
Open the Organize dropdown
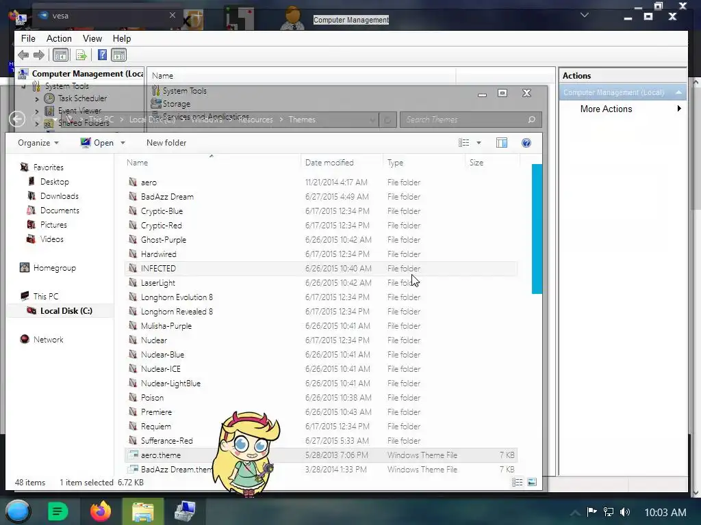(38, 143)
